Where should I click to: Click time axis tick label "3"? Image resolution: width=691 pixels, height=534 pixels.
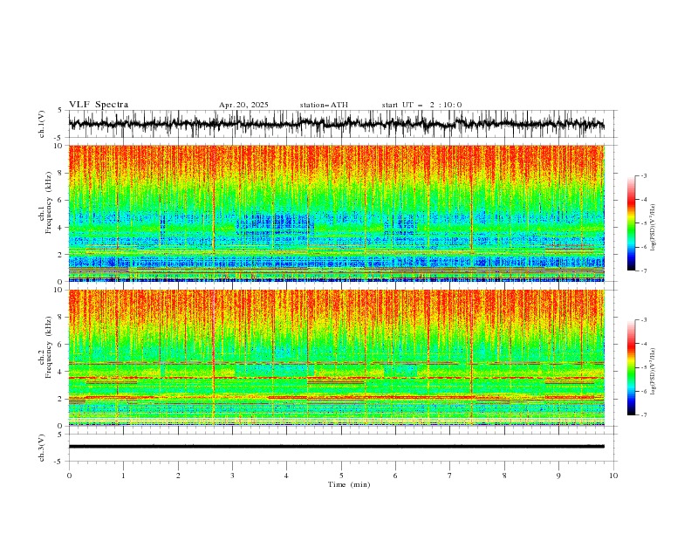[x=232, y=476]
